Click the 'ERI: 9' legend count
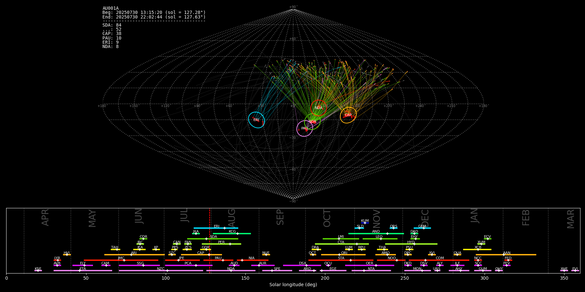Image resolution: width=585 pixels, height=292 pixels. click(110, 43)
